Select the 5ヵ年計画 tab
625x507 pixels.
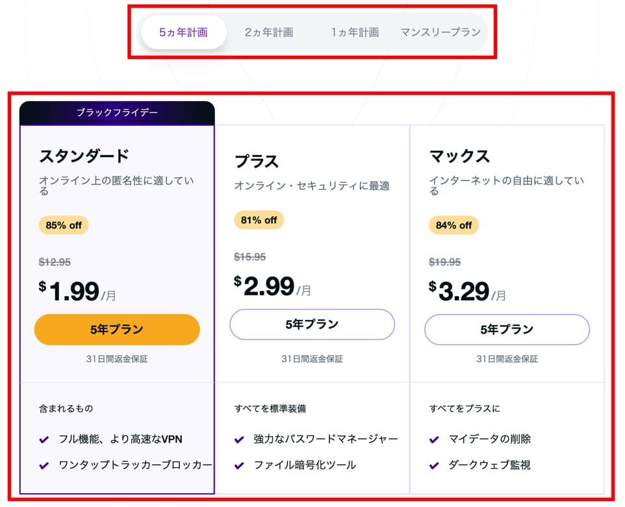tap(183, 32)
